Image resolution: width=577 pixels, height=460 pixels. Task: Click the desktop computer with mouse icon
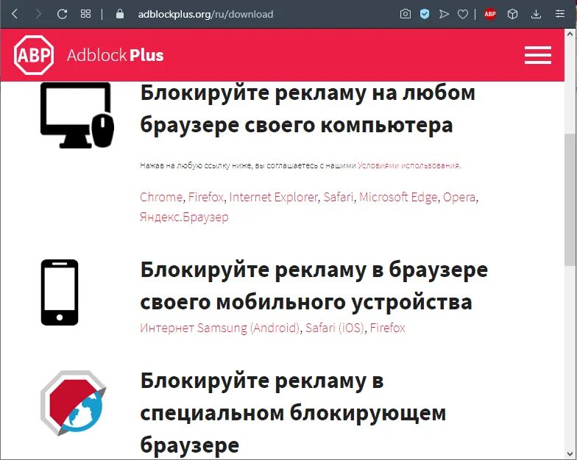(x=77, y=115)
